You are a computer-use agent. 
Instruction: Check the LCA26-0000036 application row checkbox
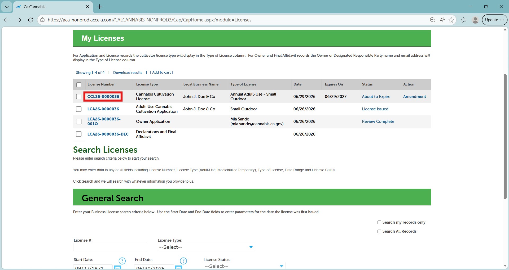pyautogui.click(x=79, y=109)
